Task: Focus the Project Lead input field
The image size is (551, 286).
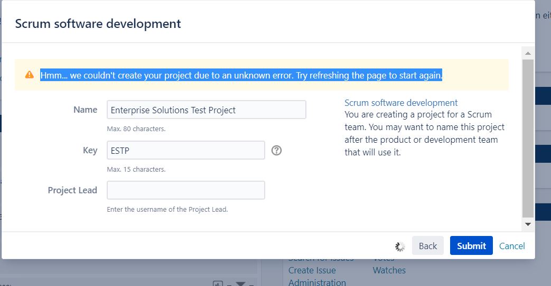Action: click(x=185, y=190)
